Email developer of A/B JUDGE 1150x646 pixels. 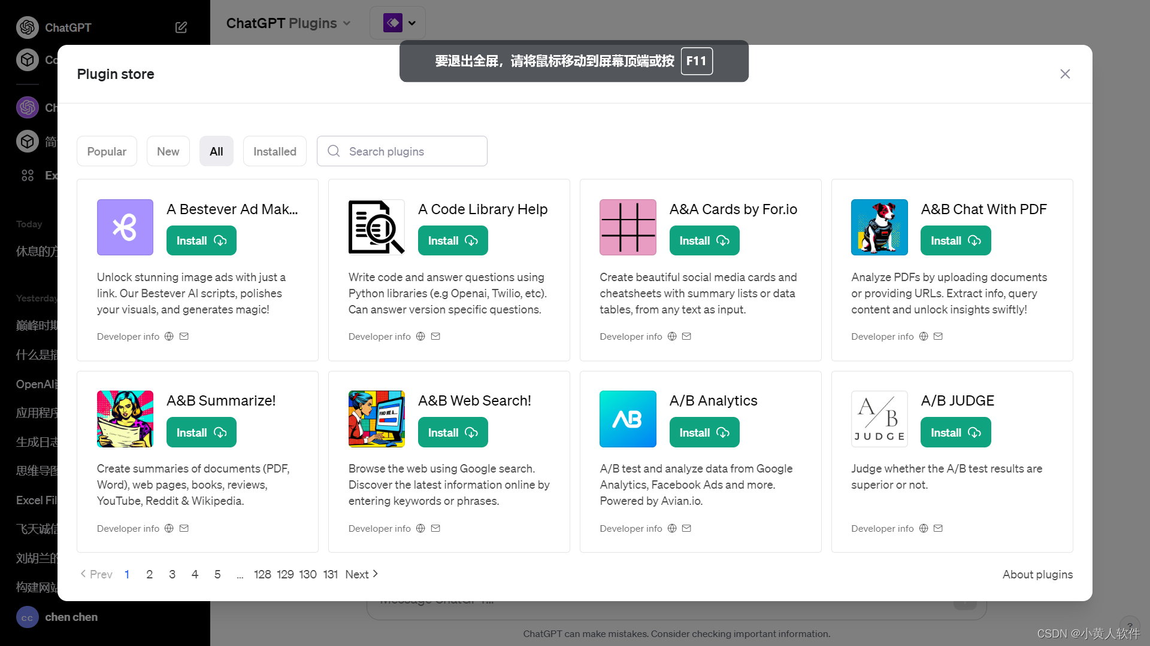938,528
